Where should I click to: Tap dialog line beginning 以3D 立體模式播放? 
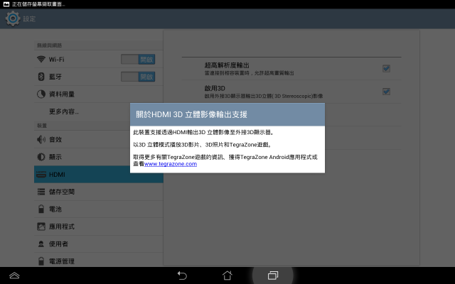pyautogui.click(x=202, y=144)
